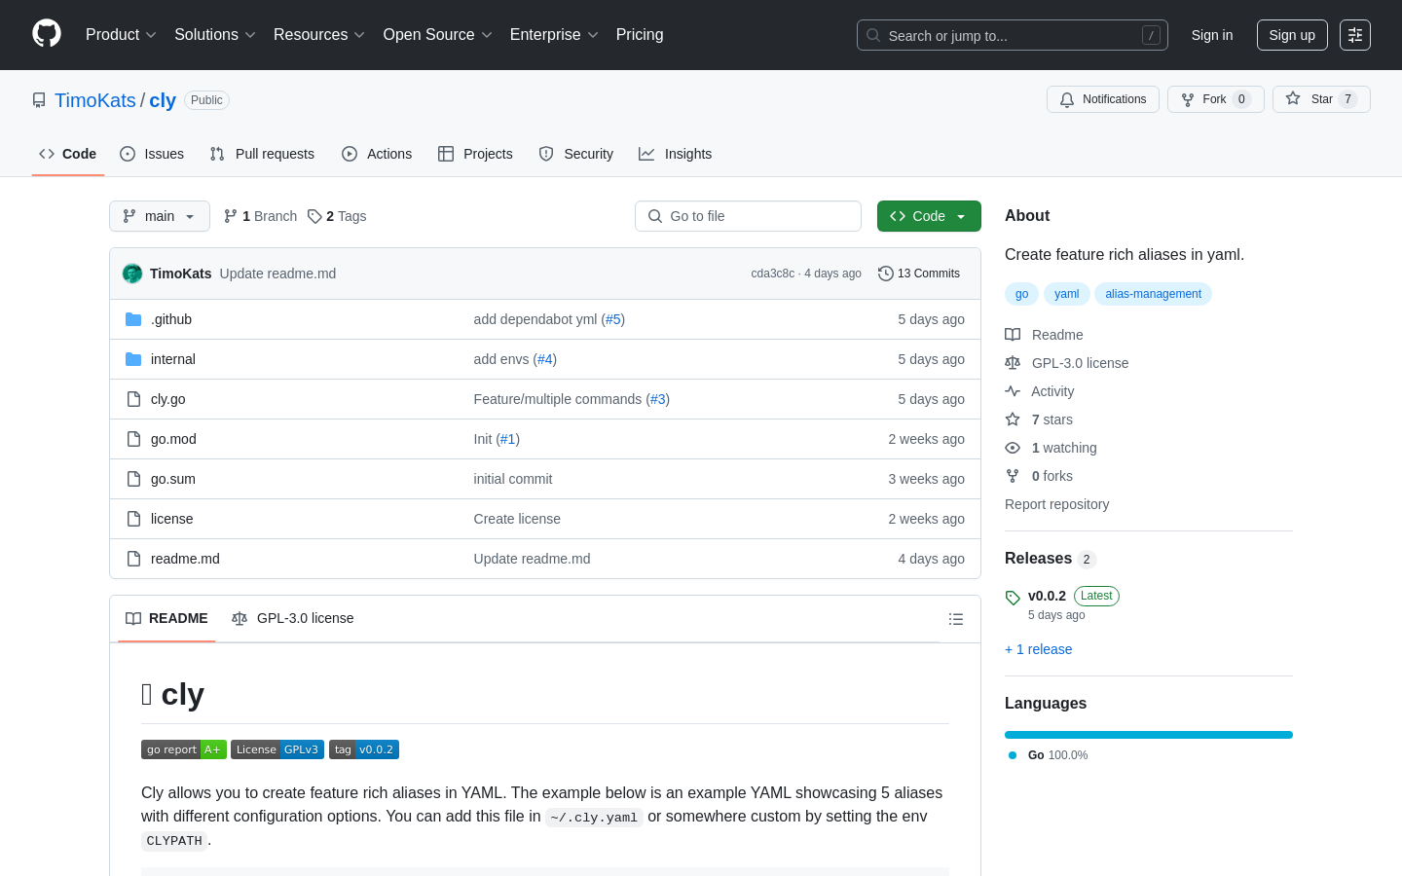
Task: Open the + 1 release link
Action: 1038,649
